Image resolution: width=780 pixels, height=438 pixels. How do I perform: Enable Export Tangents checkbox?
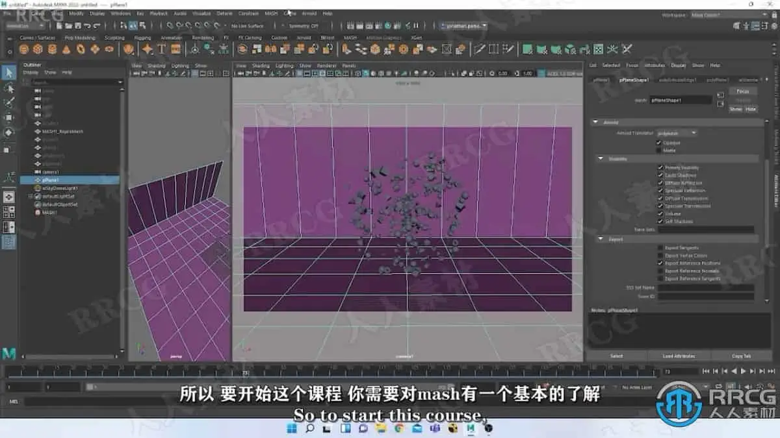pos(660,248)
